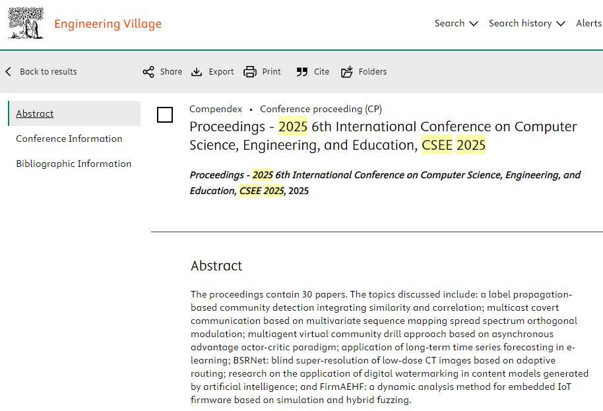The image size is (603, 411).
Task: Open the Search history dropdown
Action: point(526,23)
